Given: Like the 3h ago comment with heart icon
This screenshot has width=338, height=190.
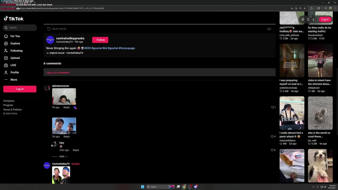Looking at the screenshot, I should tap(272, 137).
